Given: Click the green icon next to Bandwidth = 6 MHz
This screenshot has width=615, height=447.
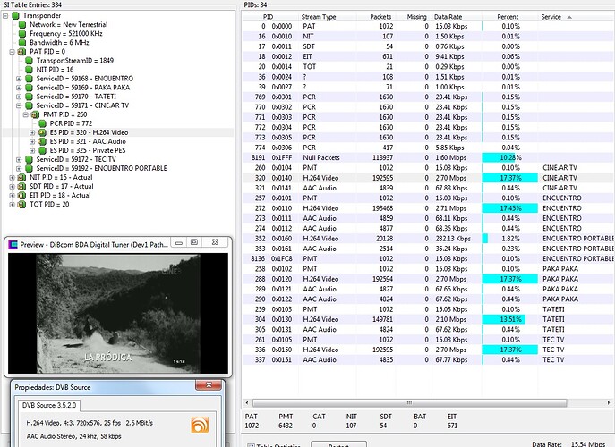Looking at the screenshot, I should click(22, 43).
